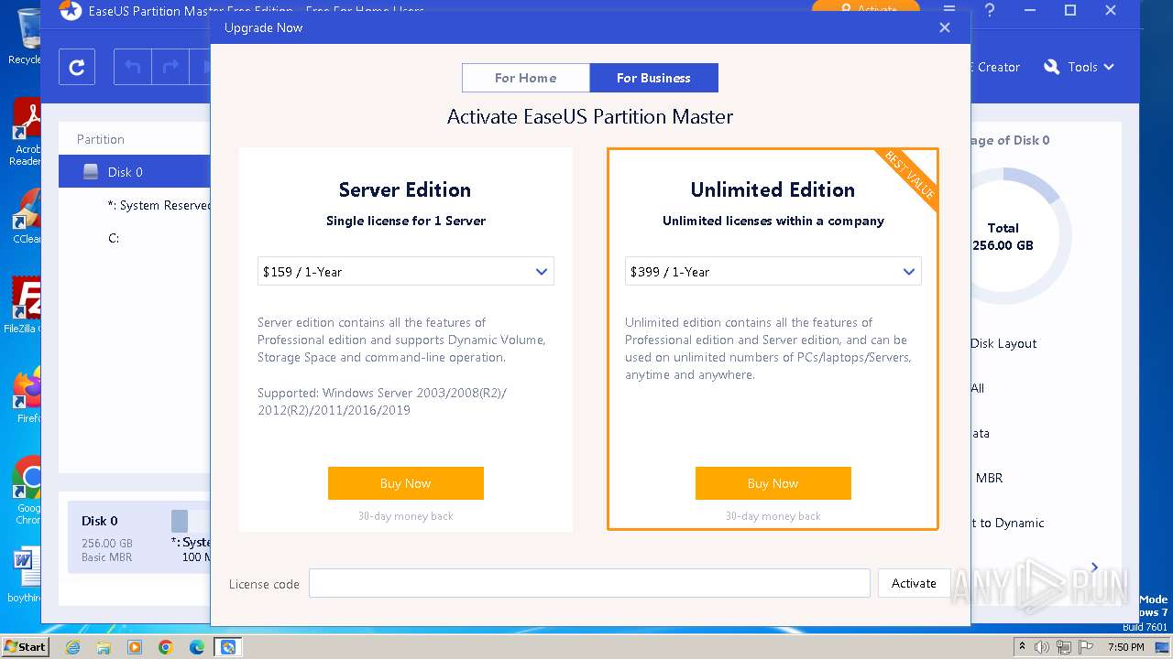Click the volume icon in the system tray
The height and width of the screenshot is (659, 1173).
pyautogui.click(x=1042, y=647)
